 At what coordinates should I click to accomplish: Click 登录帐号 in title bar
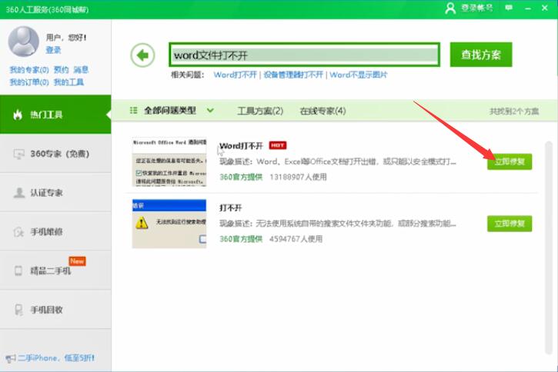(477, 8)
